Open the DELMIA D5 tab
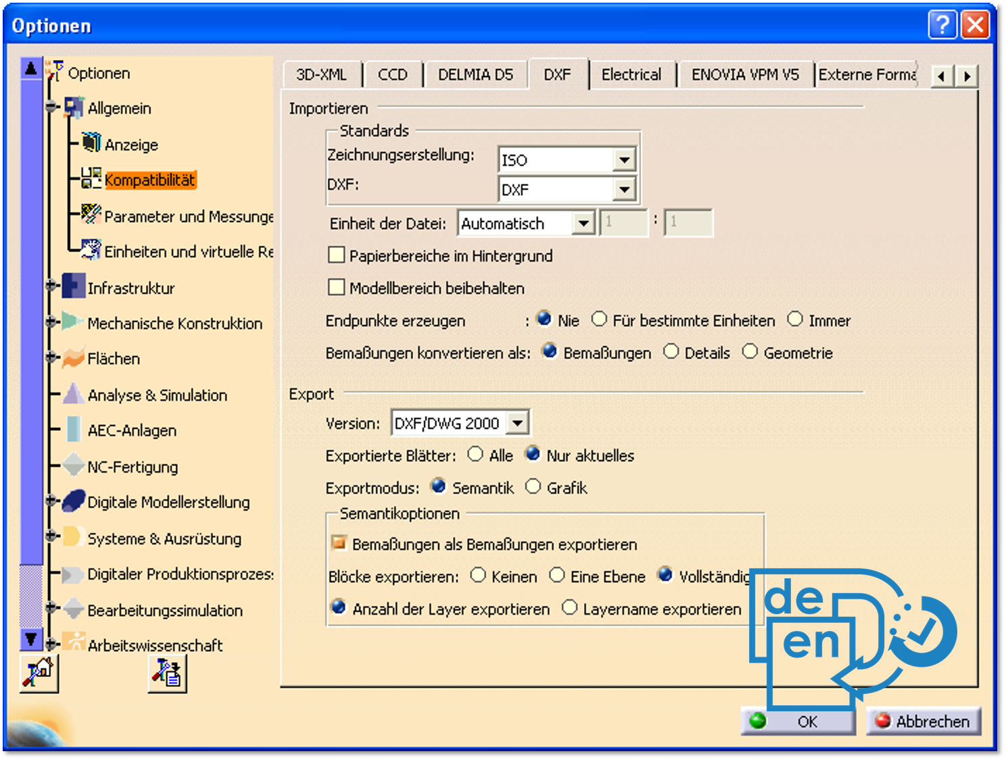1006x760 pixels. pos(475,74)
